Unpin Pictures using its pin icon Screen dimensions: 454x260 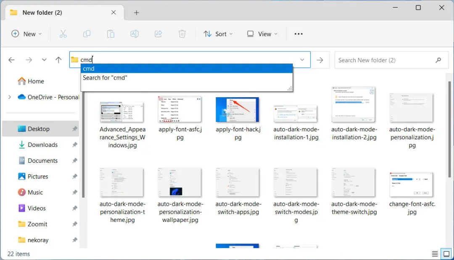click(75, 177)
